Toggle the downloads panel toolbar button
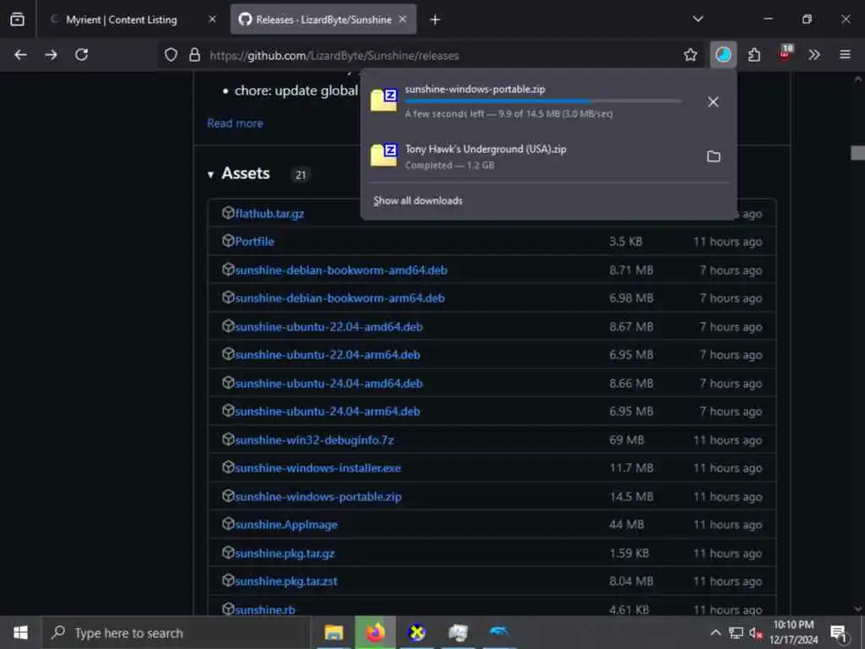Image resolution: width=865 pixels, height=649 pixels. [723, 55]
